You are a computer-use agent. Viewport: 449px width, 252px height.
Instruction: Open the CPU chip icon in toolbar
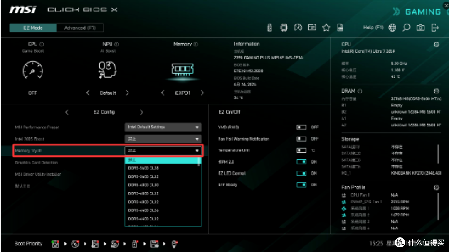[284, 28]
